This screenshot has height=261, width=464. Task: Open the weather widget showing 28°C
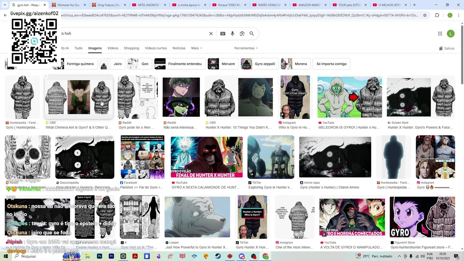pos(374,256)
